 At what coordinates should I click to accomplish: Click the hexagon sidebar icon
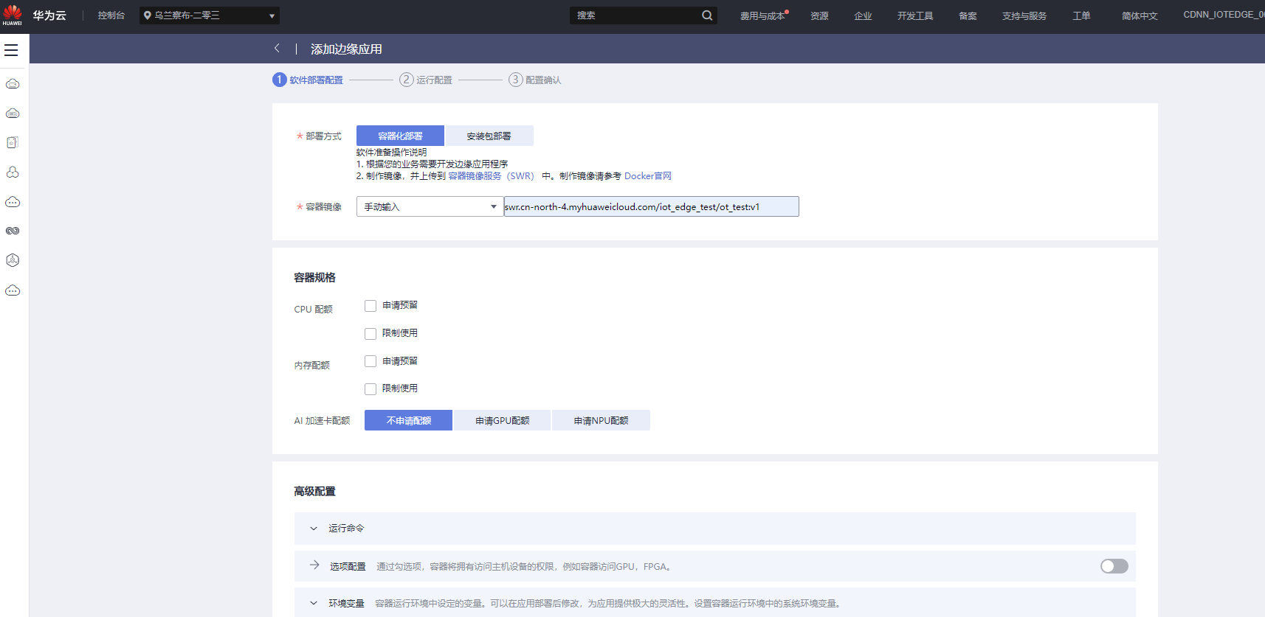(13, 260)
